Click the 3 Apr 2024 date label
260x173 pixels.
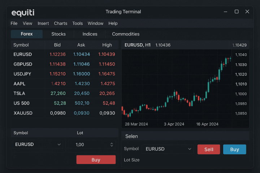point(174,124)
